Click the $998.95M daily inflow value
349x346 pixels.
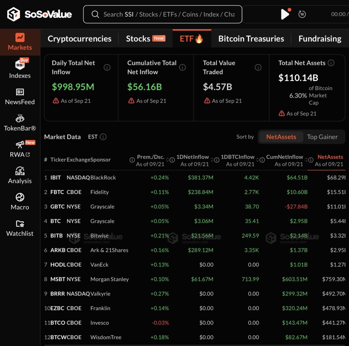tap(73, 87)
